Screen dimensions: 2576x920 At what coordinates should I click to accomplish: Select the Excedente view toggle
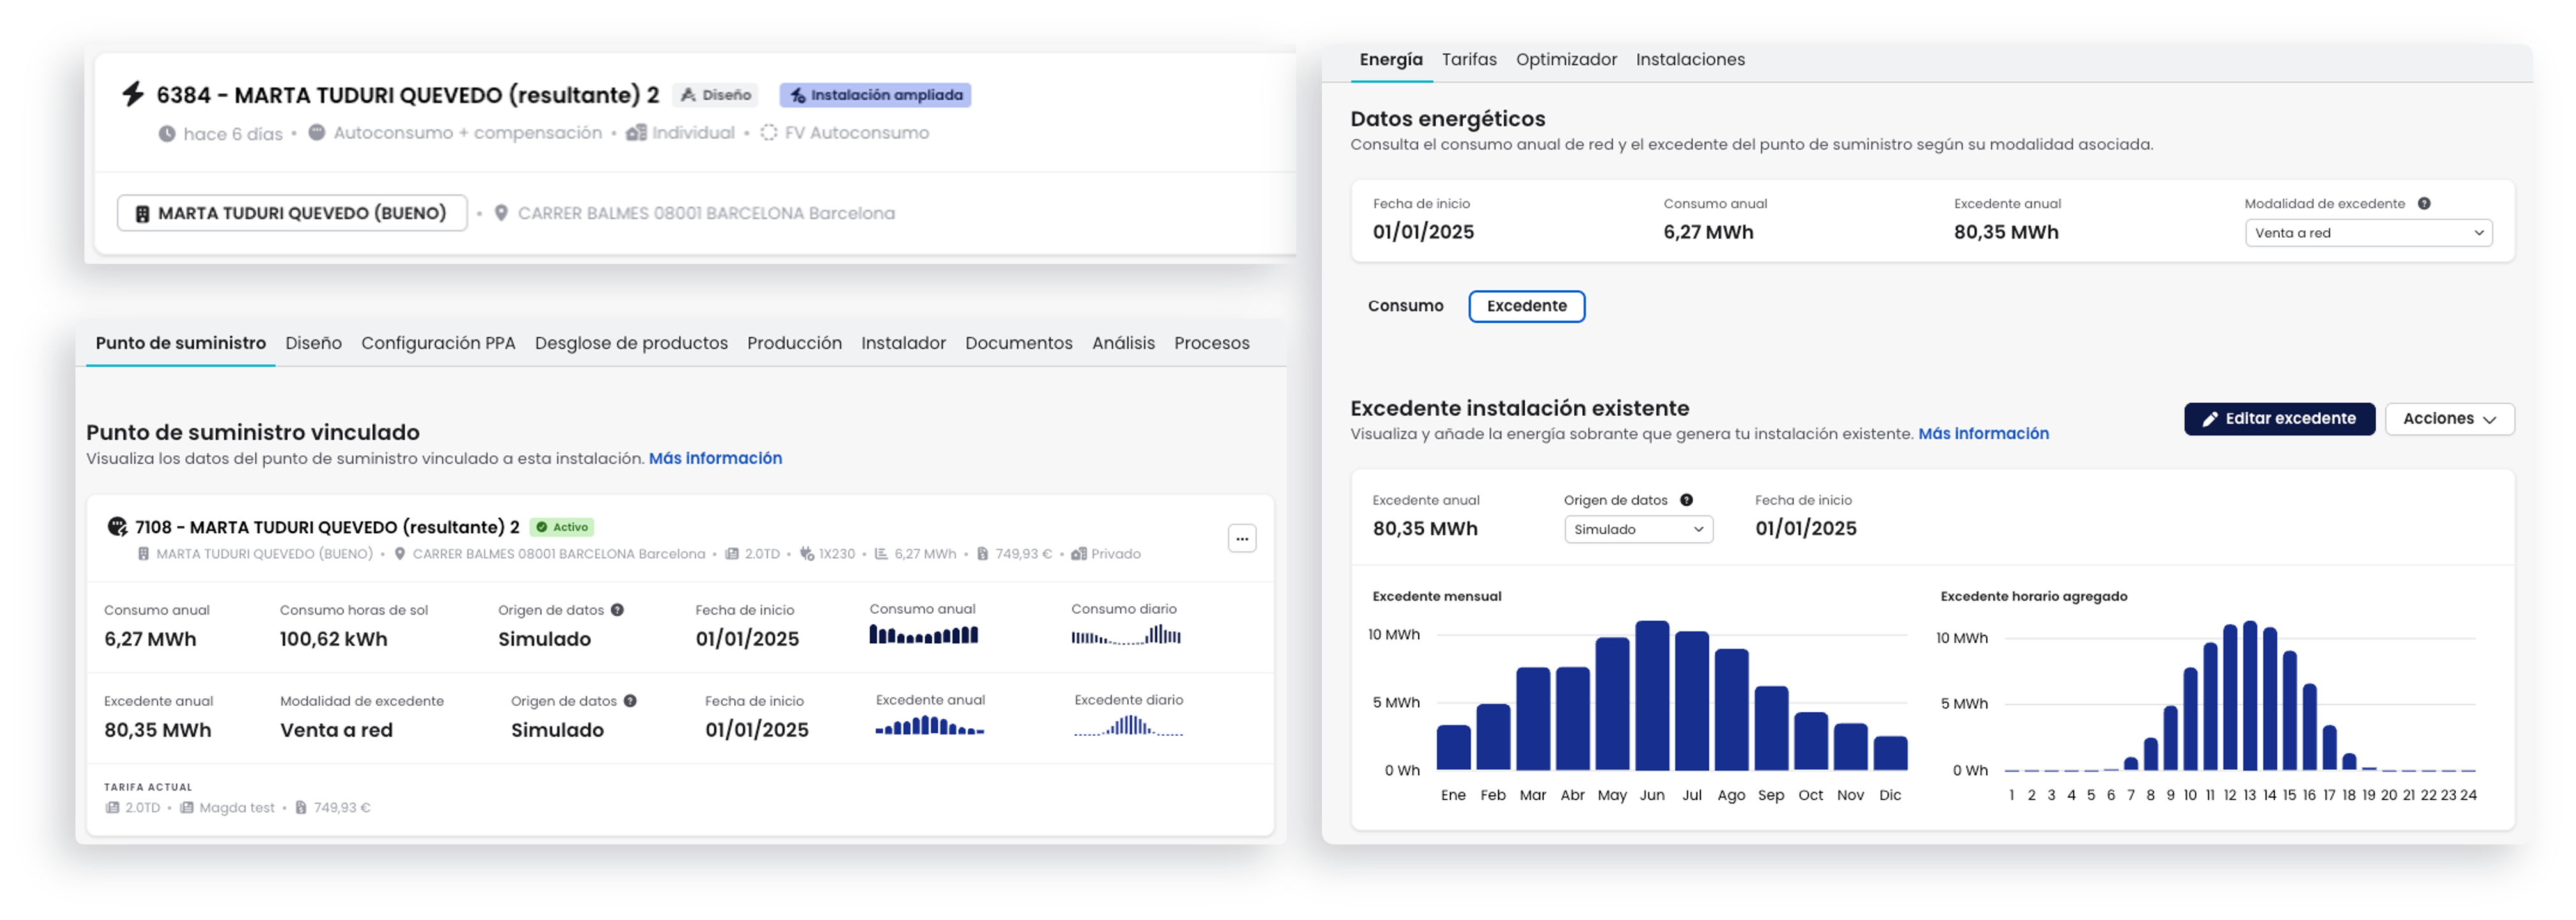point(1526,306)
